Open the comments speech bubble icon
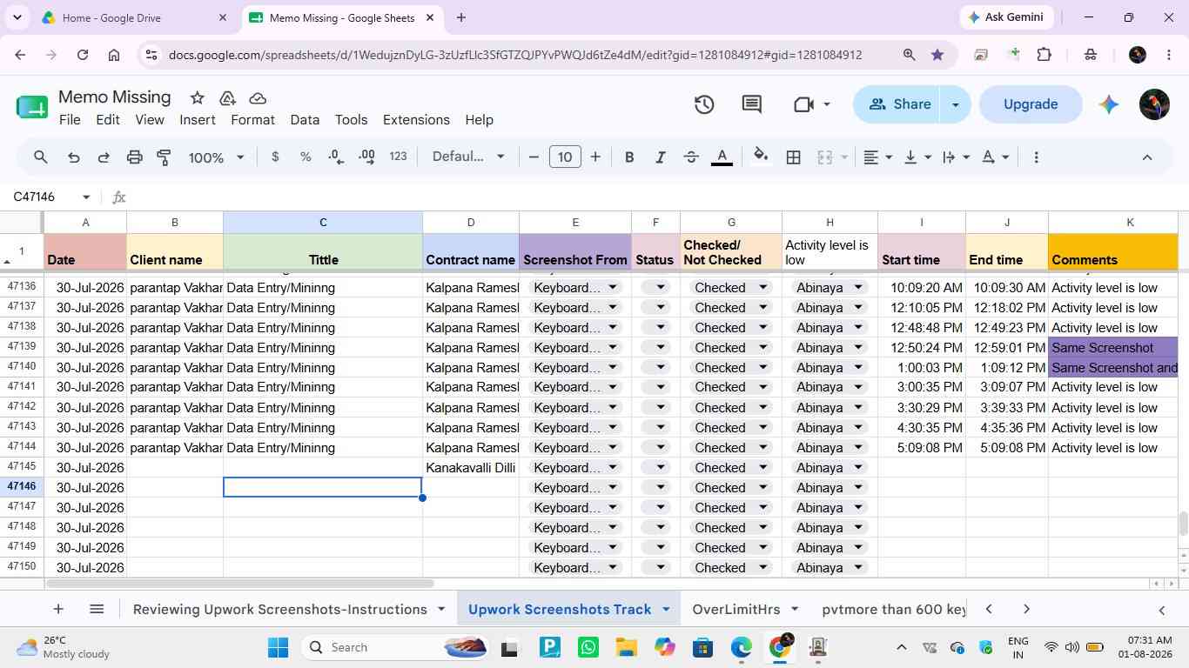Viewport: 1189px width, 668px height. click(x=752, y=104)
